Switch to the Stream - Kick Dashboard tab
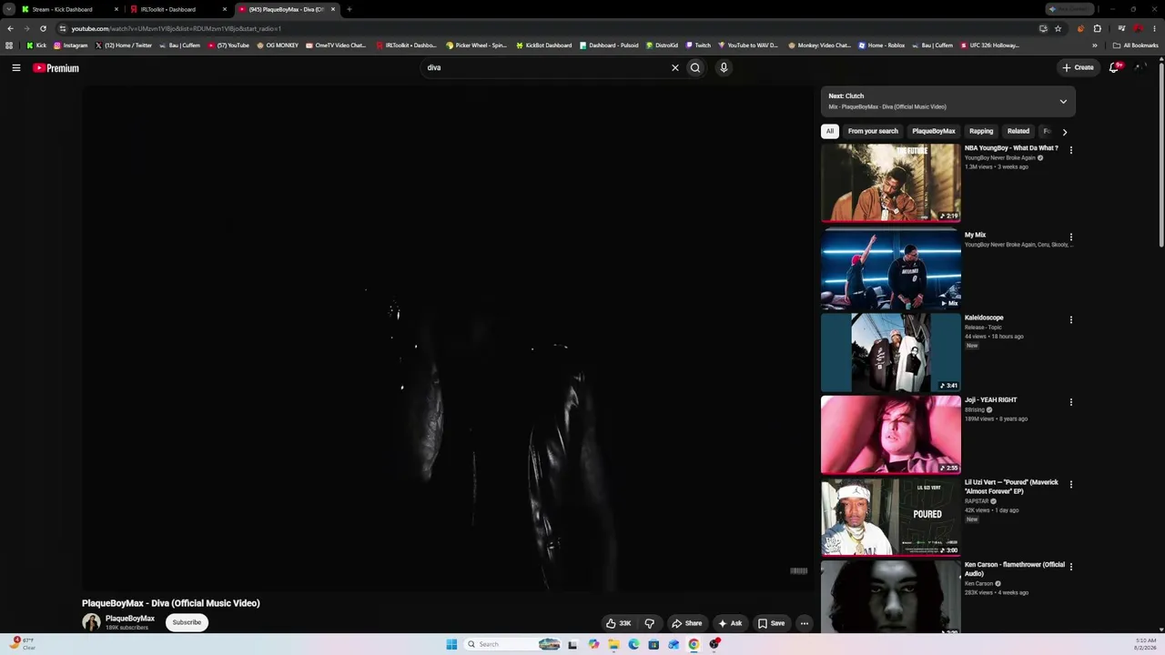The width and height of the screenshot is (1165, 655). (x=68, y=9)
